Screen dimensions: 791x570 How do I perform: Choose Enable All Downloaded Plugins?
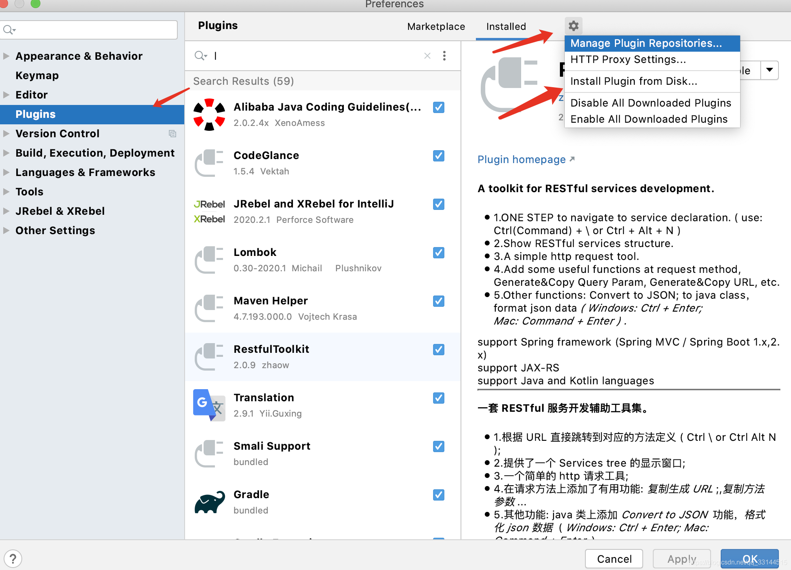pos(652,119)
